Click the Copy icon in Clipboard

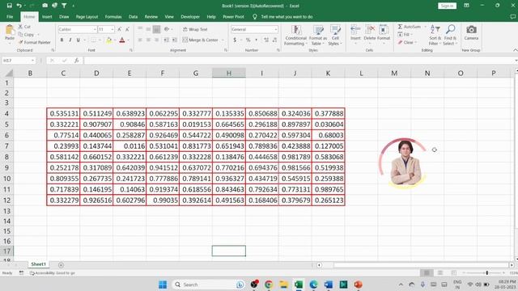[20, 34]
